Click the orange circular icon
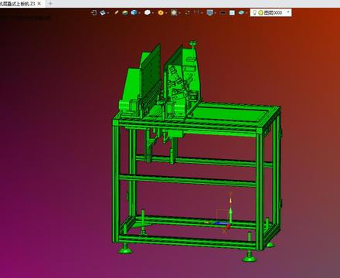 [x=161, y=12]
